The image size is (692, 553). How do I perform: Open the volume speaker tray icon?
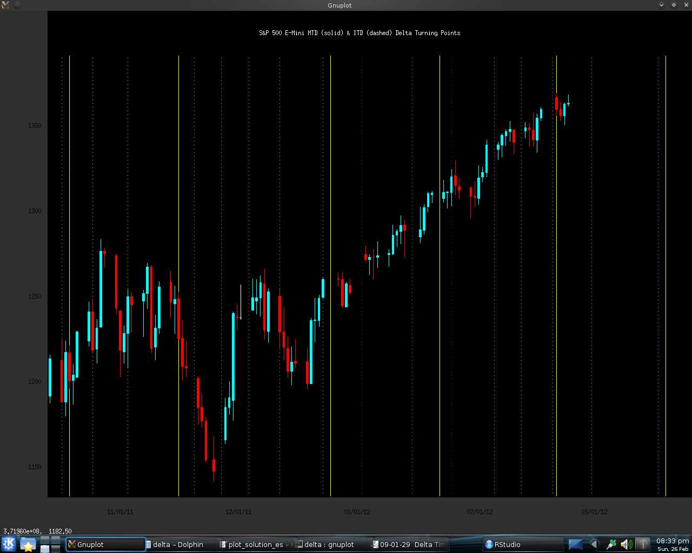click(627, 544)
